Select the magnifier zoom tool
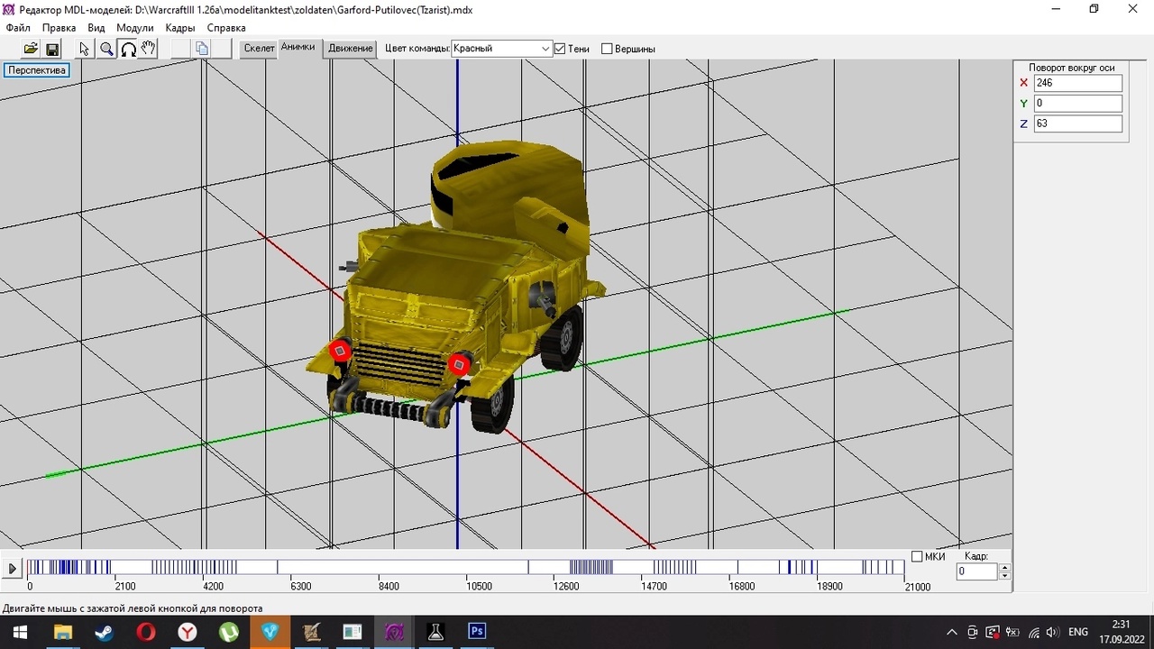 [x=106, y=49]
